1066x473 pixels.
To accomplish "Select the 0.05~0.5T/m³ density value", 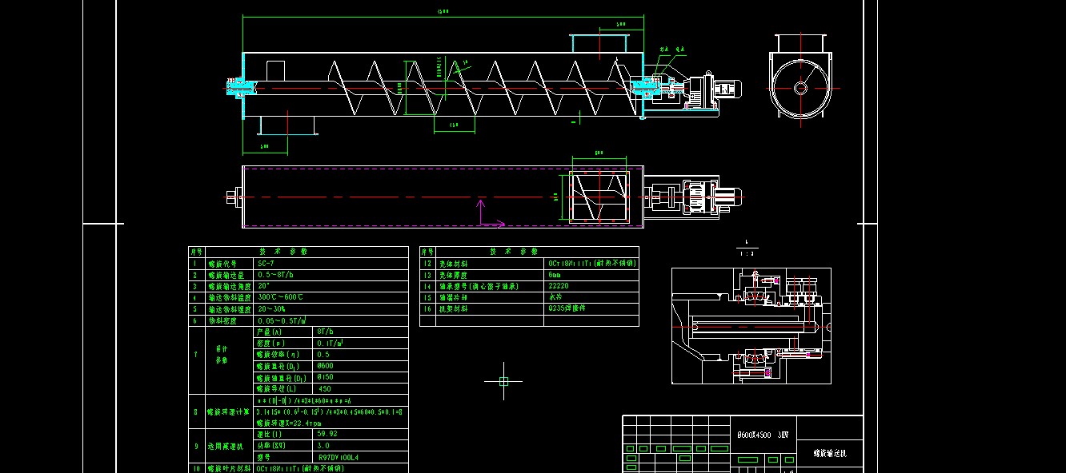I will click(x=282, y=320).
